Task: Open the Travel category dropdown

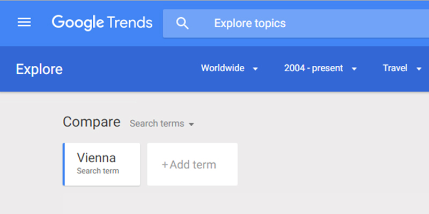Action: pyautogui.click(x=402, y=68)
